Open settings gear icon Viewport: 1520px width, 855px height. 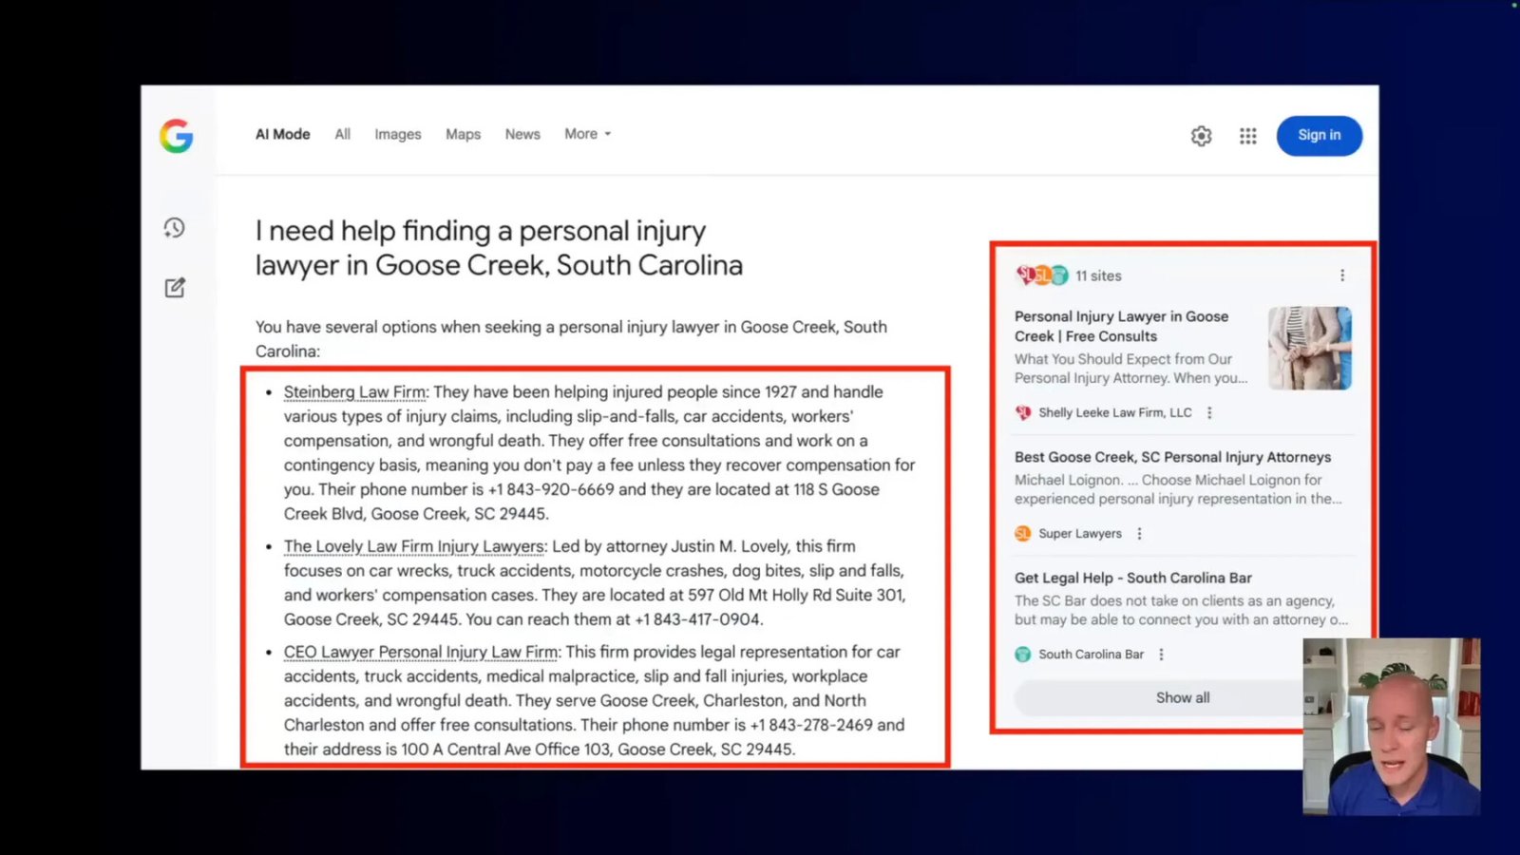1201,136
